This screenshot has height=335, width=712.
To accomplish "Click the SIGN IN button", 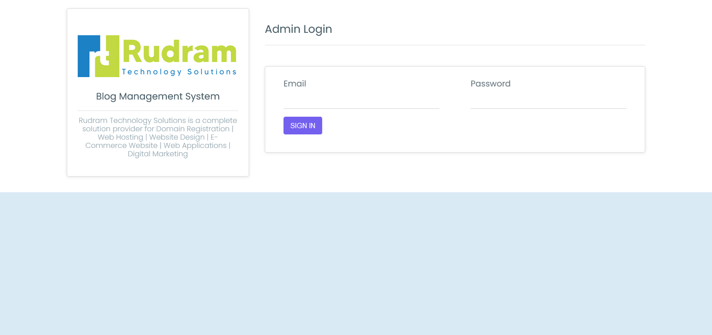I will 303,126.
